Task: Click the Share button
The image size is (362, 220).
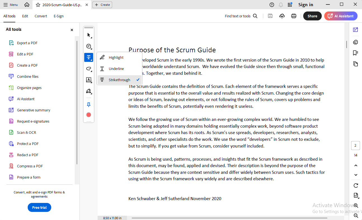Action: (x=312, y=16)
